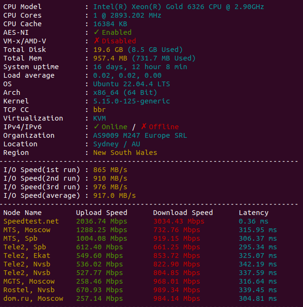Click the AS9009 M247 Europe SRL organization
The height and width of the screenshot is (307, 303).
pos(140,135)
